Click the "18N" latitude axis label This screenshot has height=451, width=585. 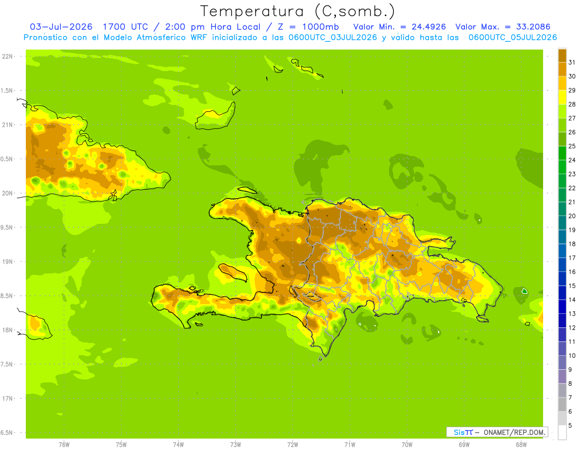[8, 330]
